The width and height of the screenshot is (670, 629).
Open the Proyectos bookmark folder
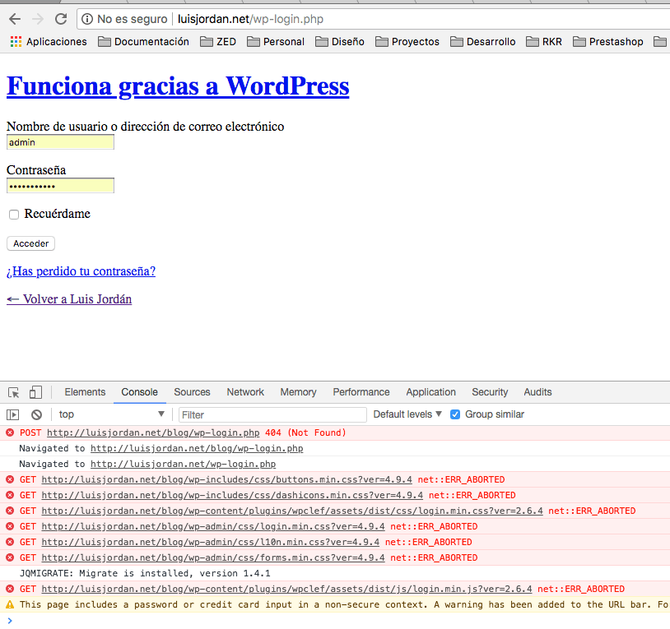(407, 41)
